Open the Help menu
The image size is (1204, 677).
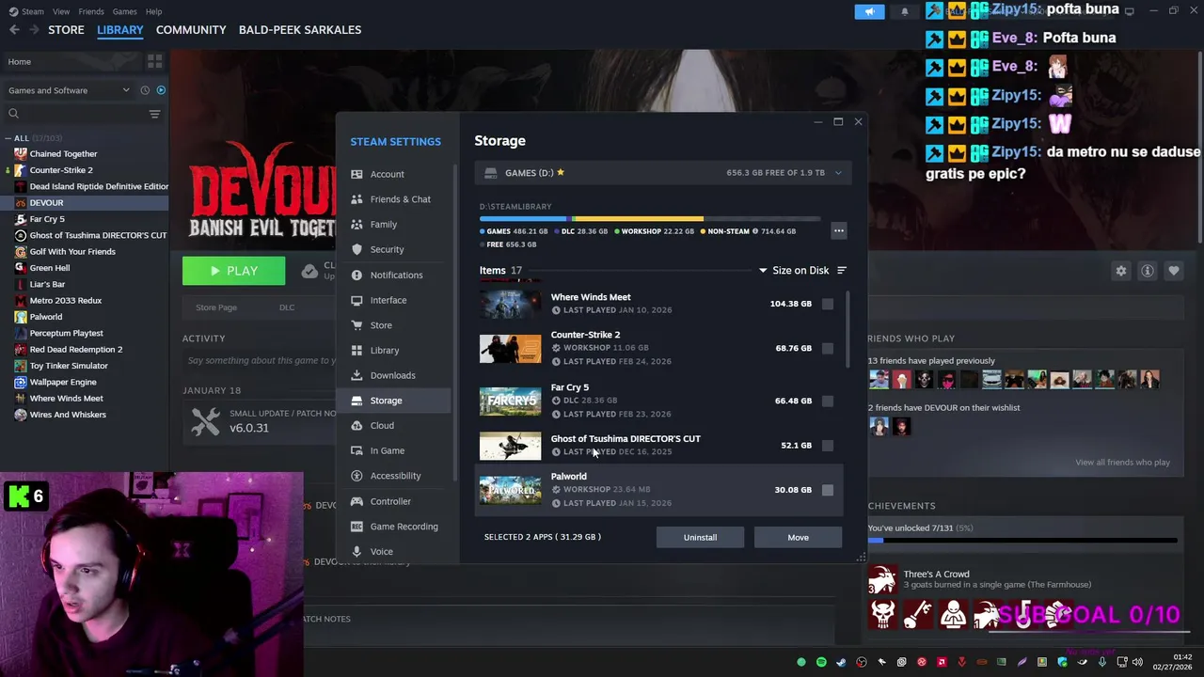click(153, 11)
